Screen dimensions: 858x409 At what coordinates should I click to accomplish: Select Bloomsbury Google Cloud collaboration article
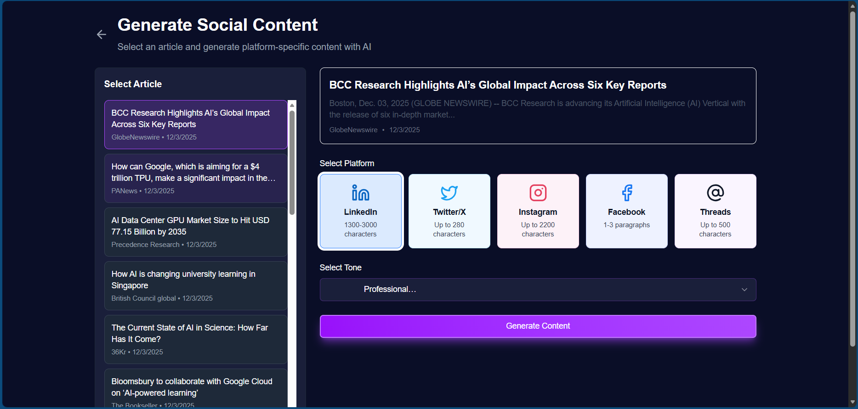pyautogui.click(x=196, y=388)
